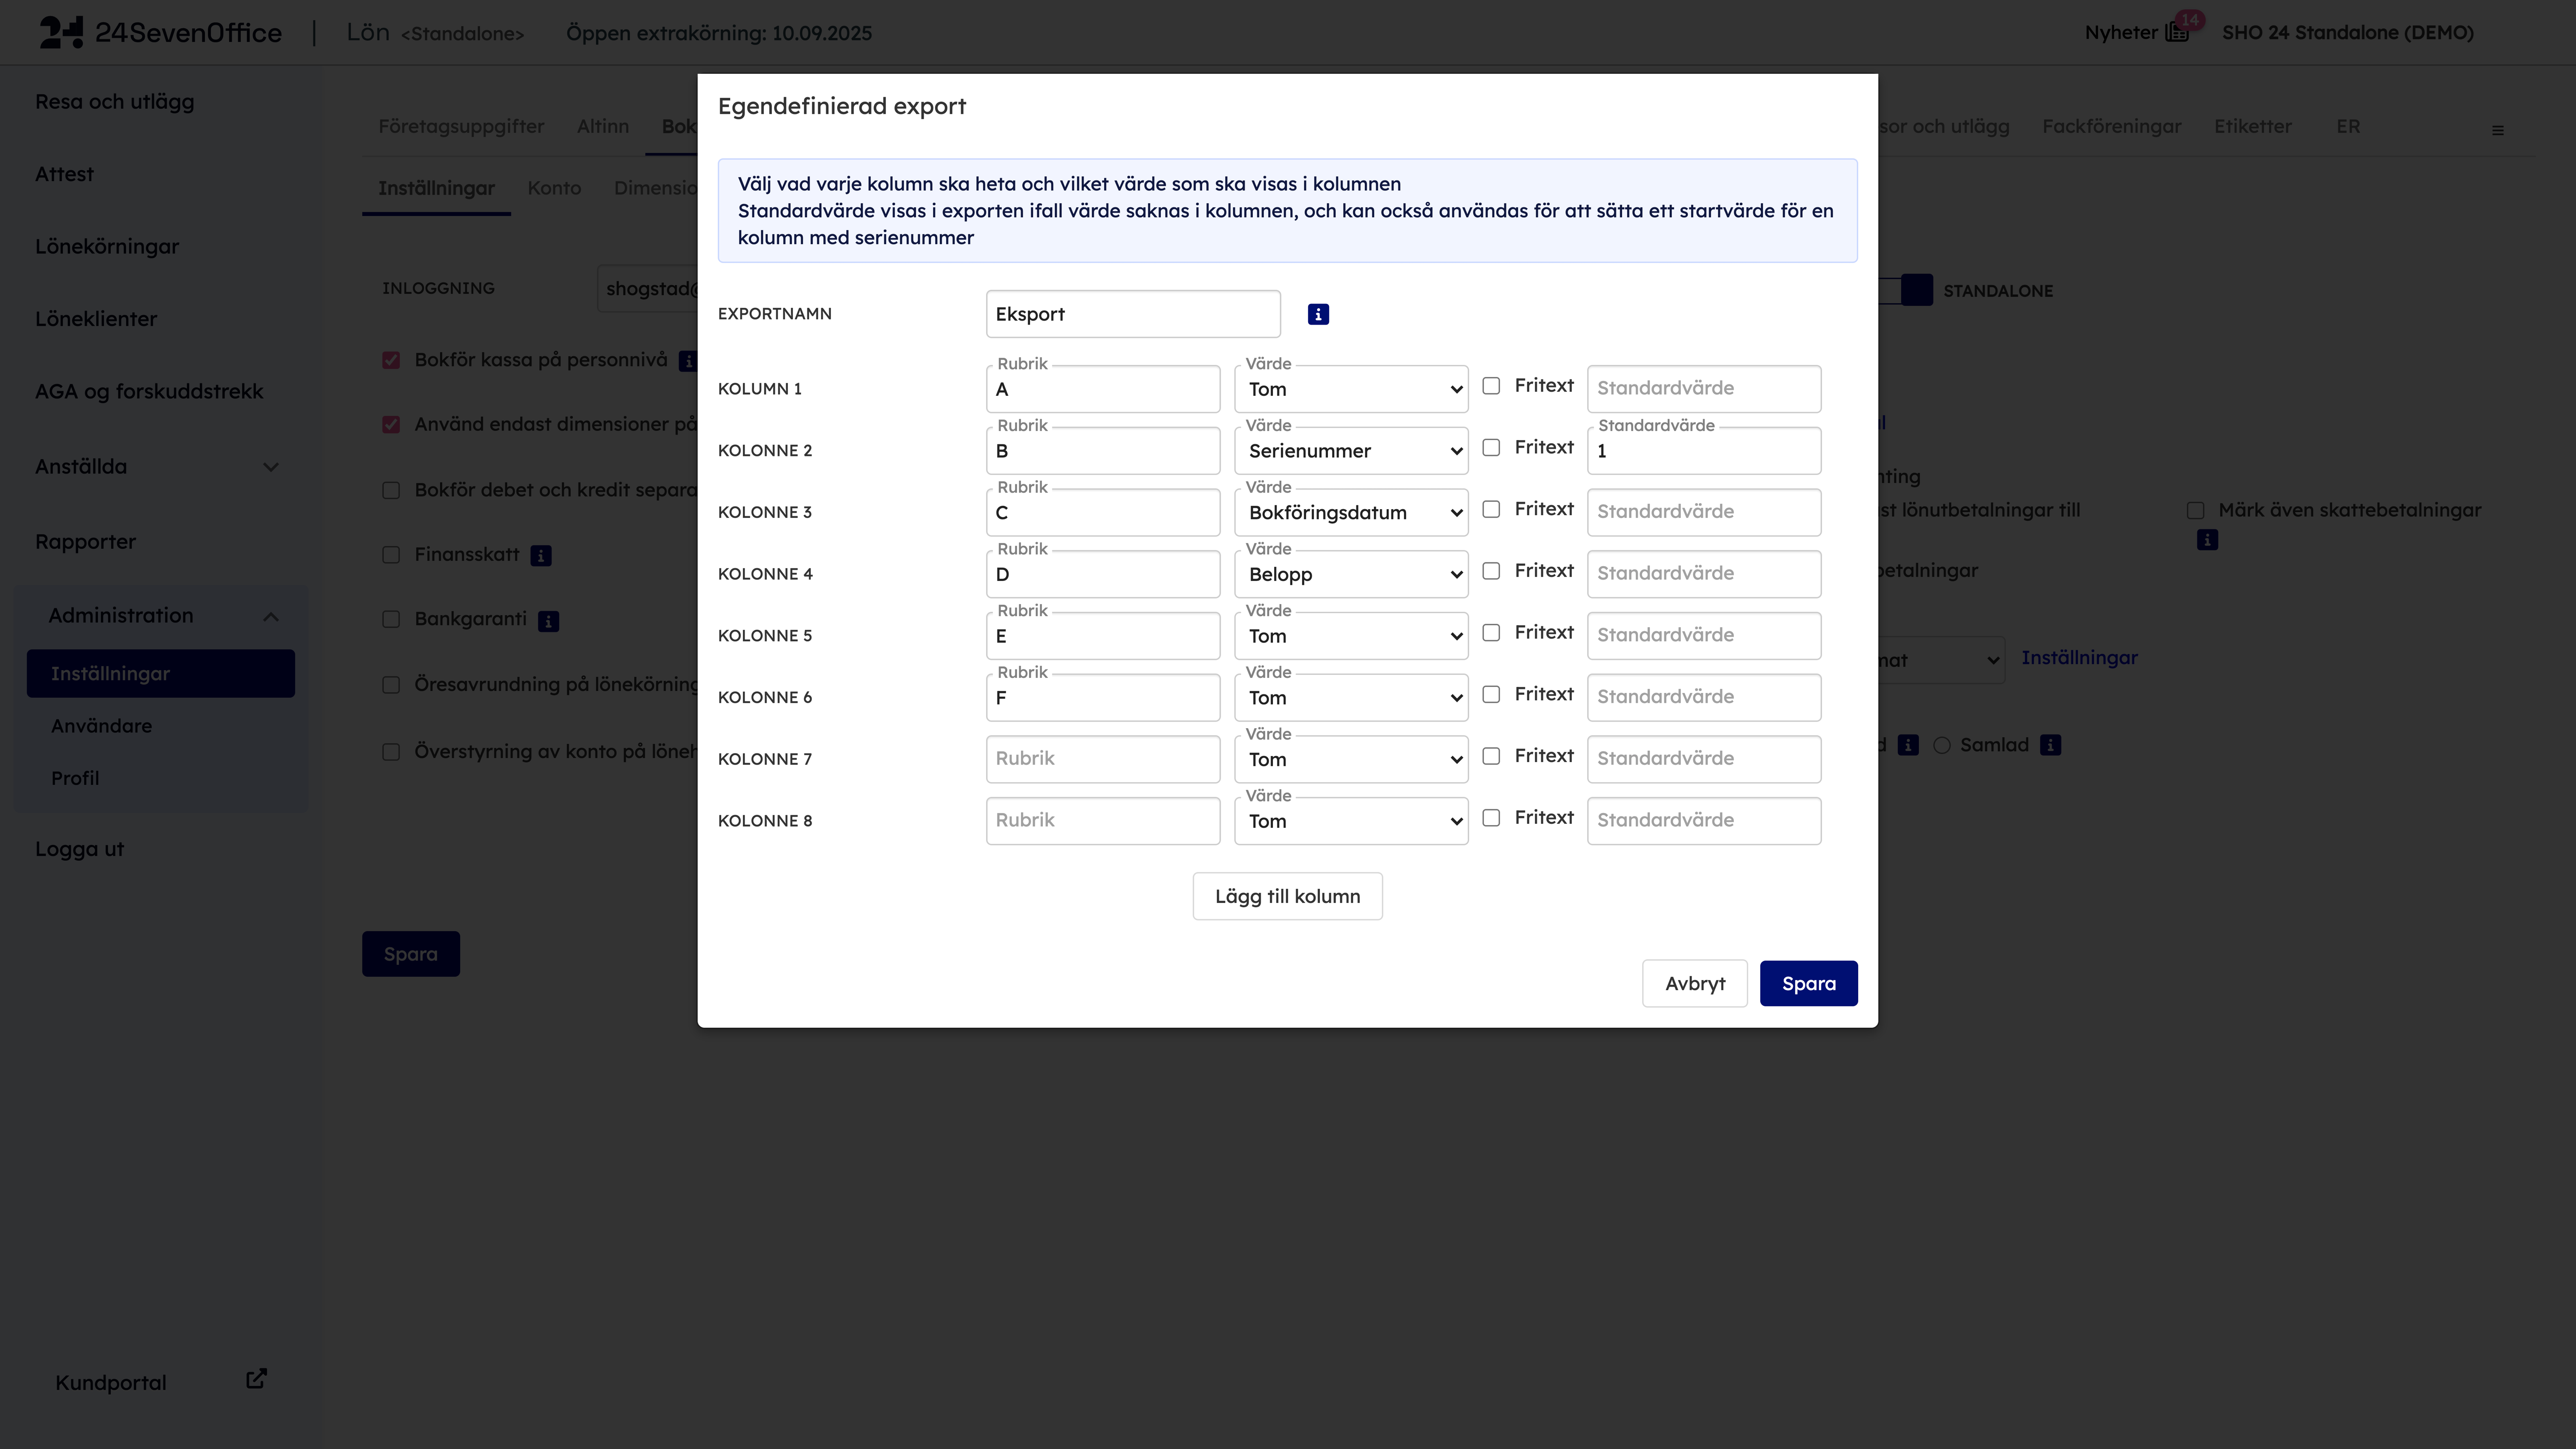Open Bokföringsdatum dropdown for Kolonne 3
The width and height of the screenshot is (2576, 1449).
1351,512
